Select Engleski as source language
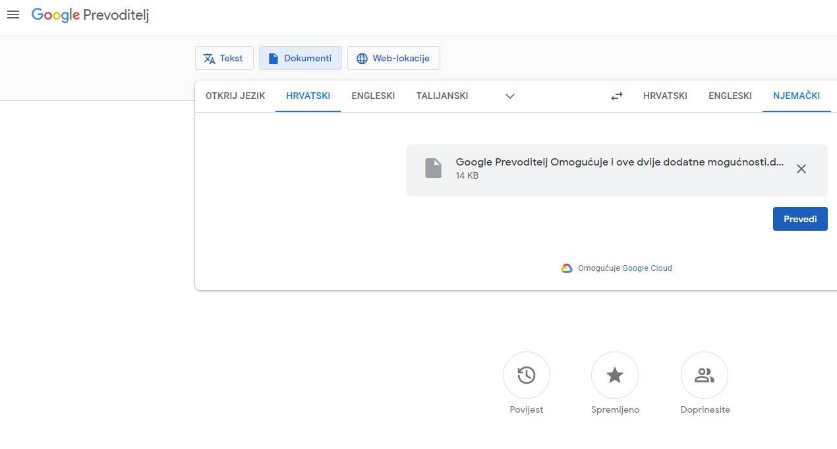 [373, 96]
